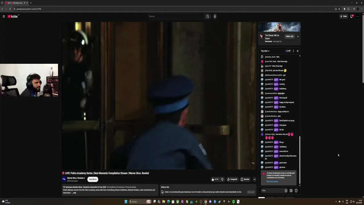Open Xbox app from the taskbar

click(x=178, y=202)
